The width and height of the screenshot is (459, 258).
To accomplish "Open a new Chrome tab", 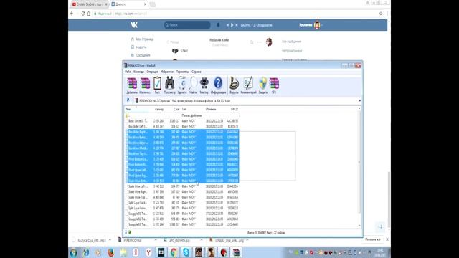I will tap(153, 4).
